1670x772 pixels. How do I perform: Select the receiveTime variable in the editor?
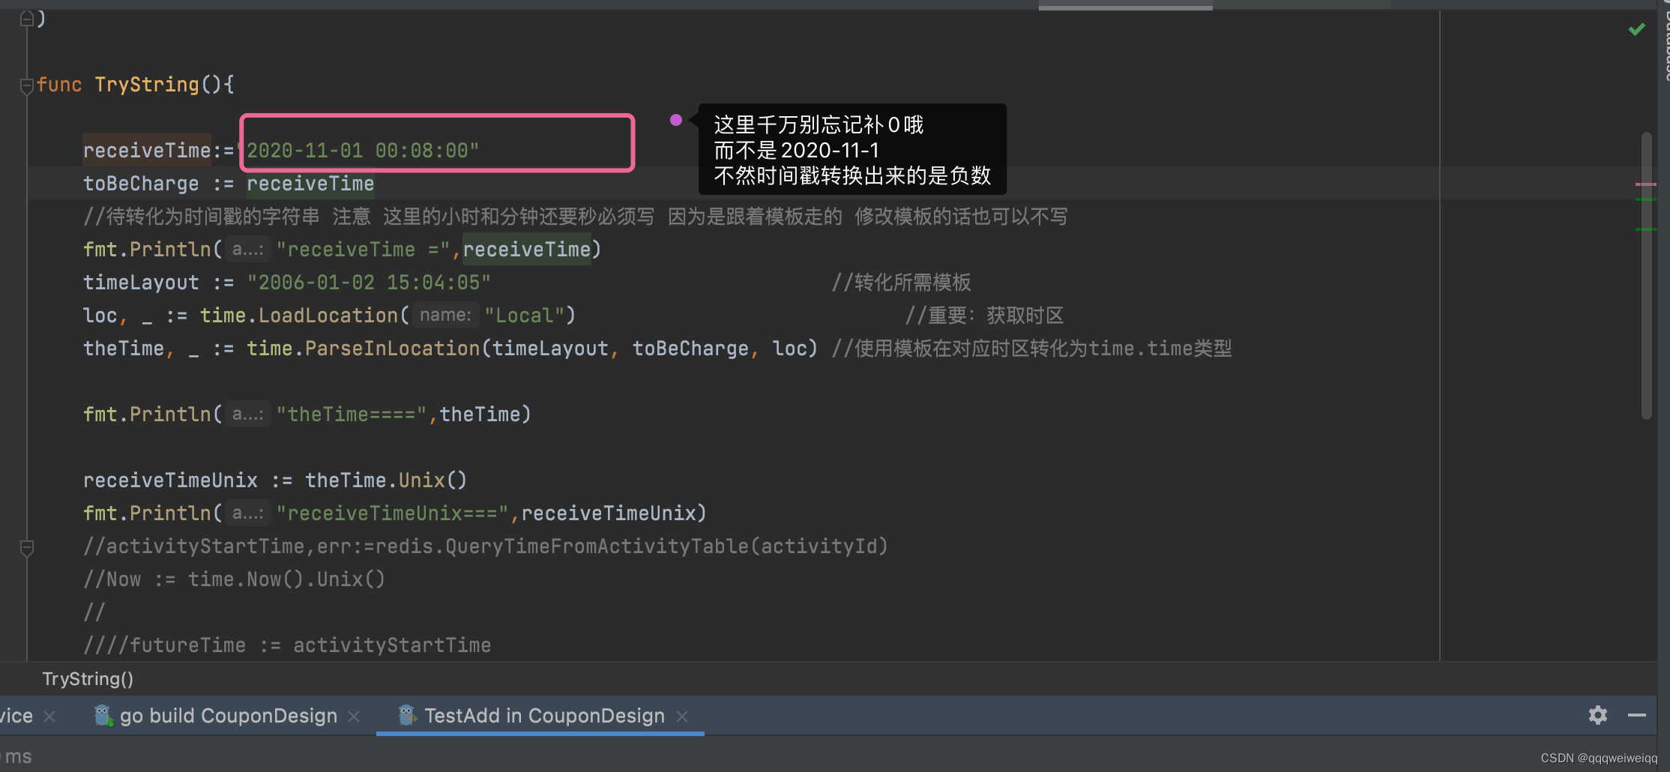tap(146, 150)
